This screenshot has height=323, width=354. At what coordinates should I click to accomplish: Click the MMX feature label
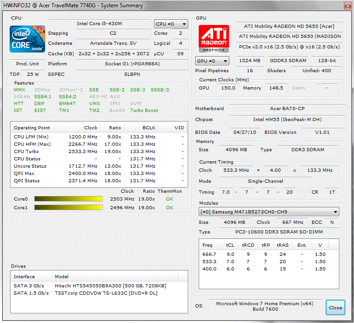pos(20,90)
